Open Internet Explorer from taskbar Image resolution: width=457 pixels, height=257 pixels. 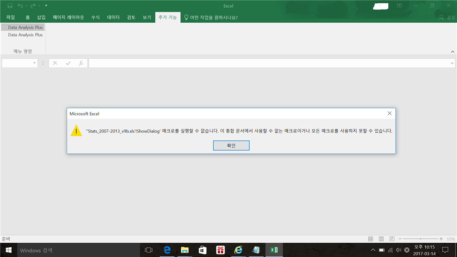[x=238, y=250]
